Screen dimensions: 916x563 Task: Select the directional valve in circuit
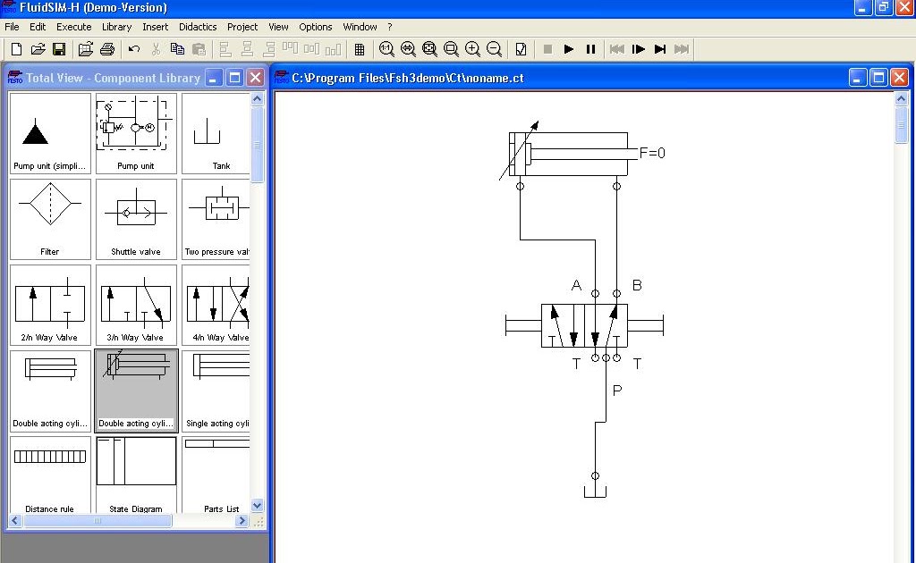tap(584, 325)
